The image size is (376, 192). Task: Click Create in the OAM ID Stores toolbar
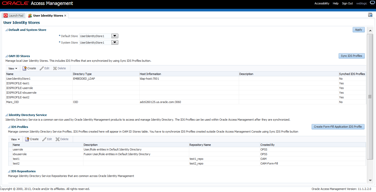point(29,68)
